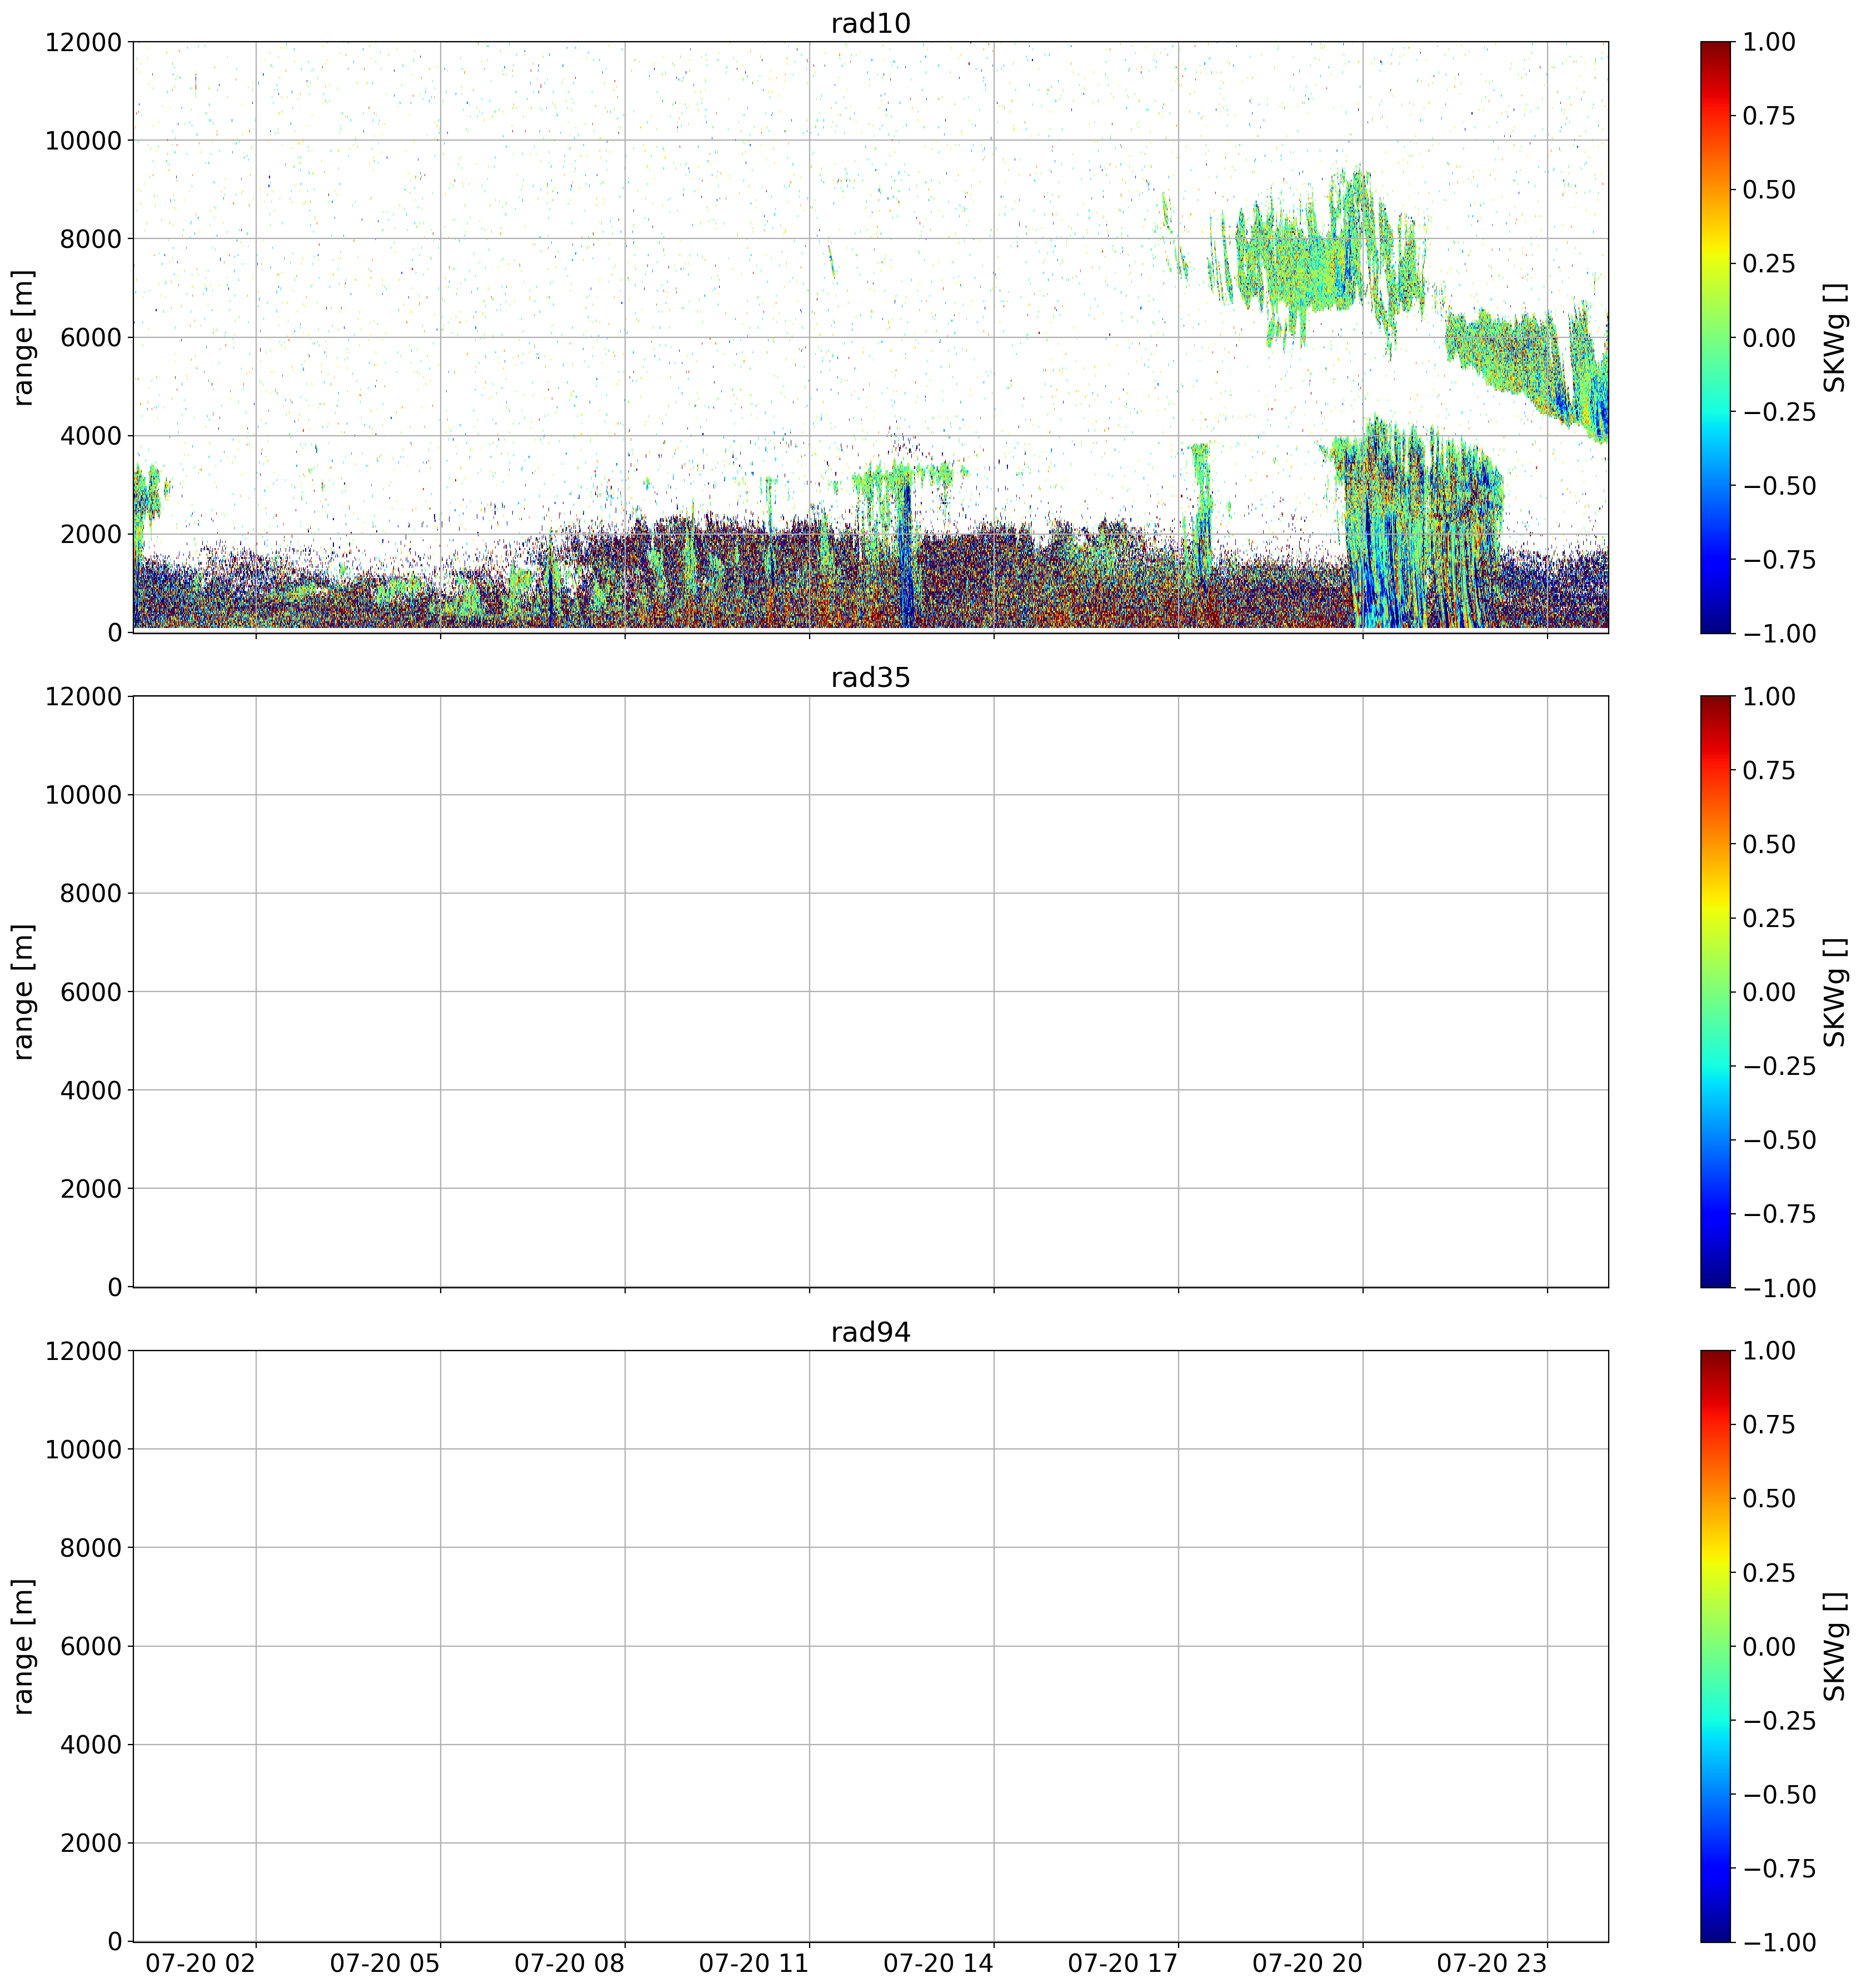This screenshot has height=1988, width=1861.
Task: Click the 6000 range tick of rad35
Action: [90, 992]
